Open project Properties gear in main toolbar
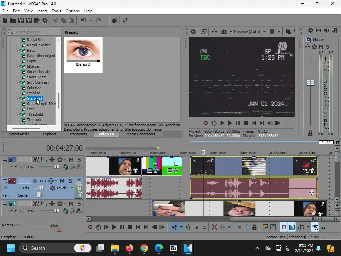The image size is (341, 256). pyautogui.click(x=45, y=20)
